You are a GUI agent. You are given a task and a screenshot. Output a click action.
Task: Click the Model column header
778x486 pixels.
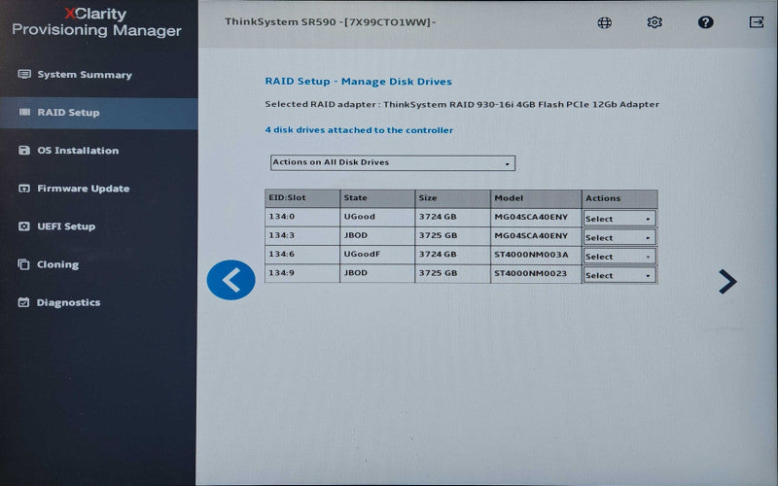(x=536, y=198)
